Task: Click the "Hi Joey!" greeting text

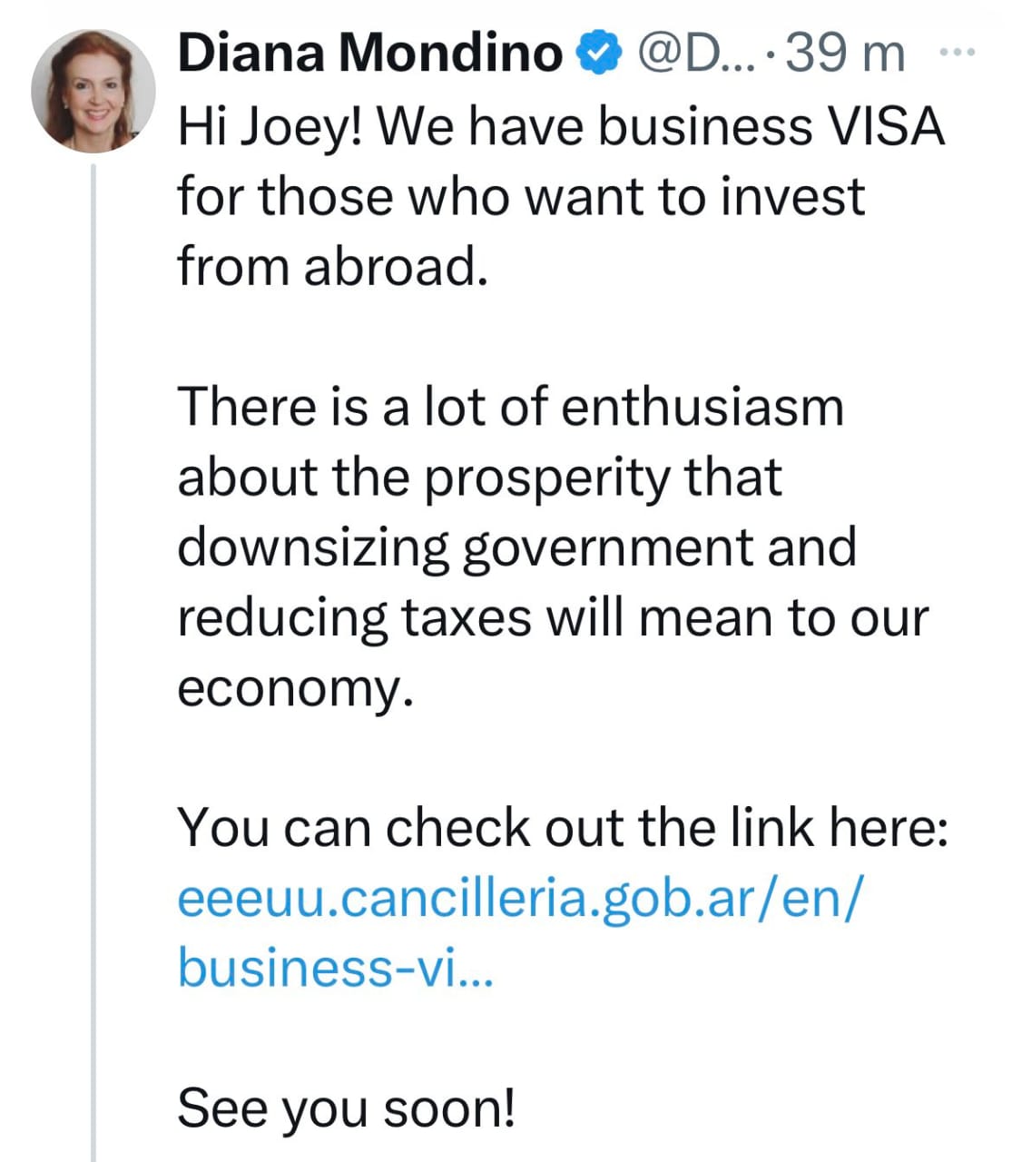Action: 270,126
